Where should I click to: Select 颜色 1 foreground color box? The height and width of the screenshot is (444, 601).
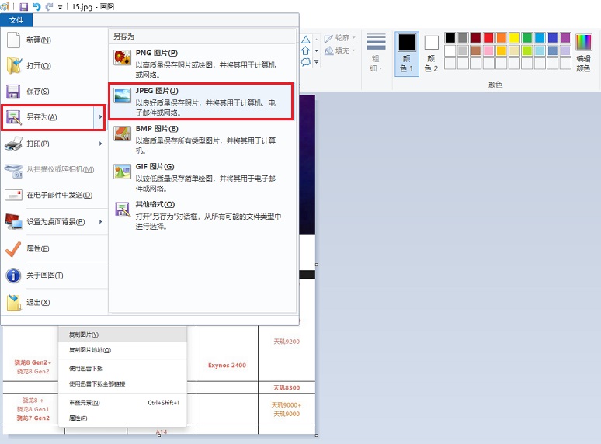pos(407,54)
